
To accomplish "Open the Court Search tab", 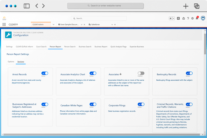I will (41, 47).
